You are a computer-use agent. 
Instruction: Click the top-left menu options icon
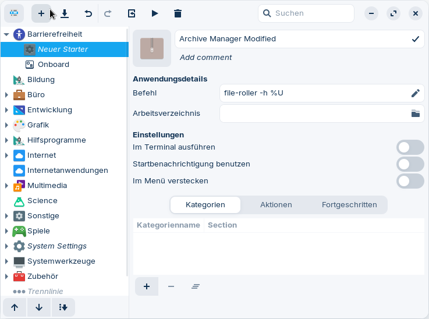pyautogui.click(x=14, y=13)
